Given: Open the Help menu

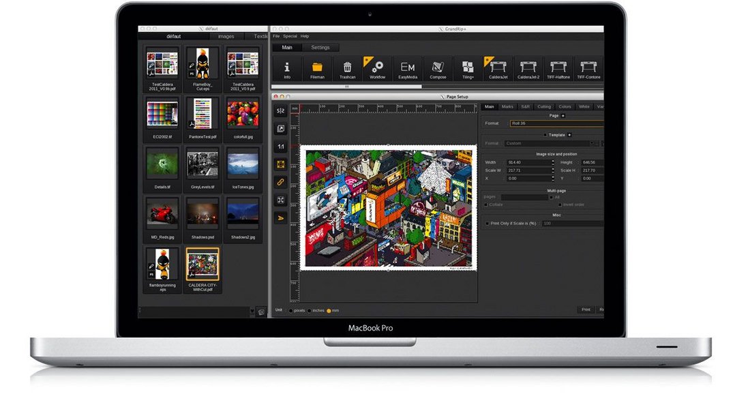Looking at the screenshot, I should tap(305, 36).
